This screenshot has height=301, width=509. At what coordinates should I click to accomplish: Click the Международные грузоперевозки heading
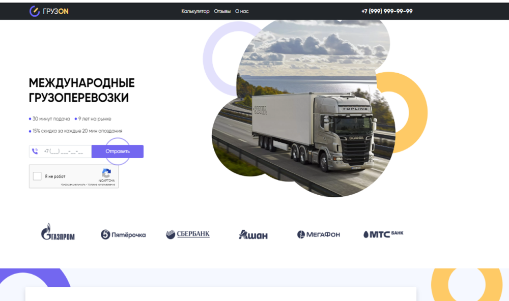click(81, 90)
